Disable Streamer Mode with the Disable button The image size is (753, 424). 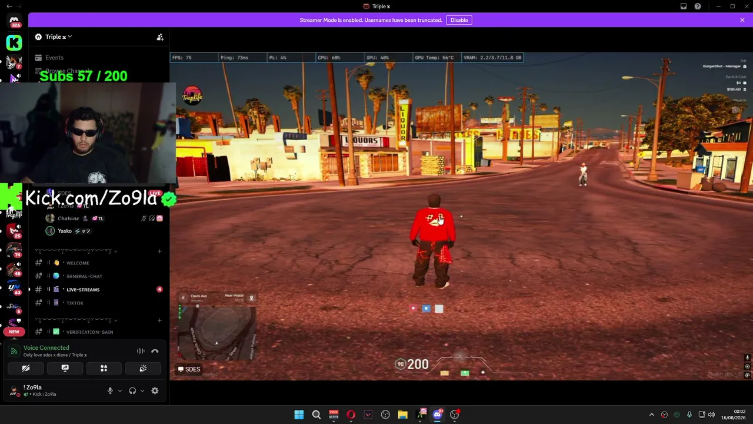click(459, 20)
